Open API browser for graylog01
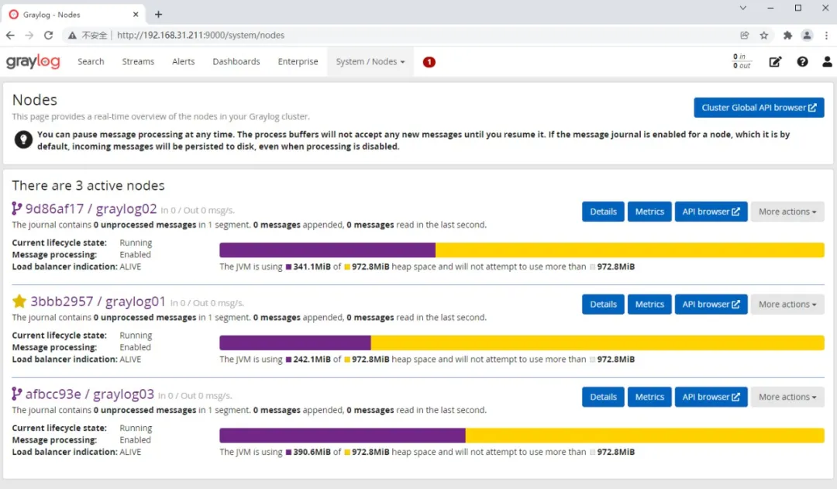837x489 pixels. point(711,305)
